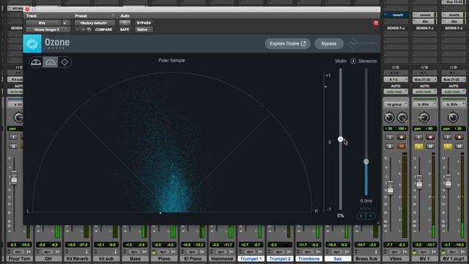
Task: Click the right pan knob on Vibes
Action: (x=402, y=117)
